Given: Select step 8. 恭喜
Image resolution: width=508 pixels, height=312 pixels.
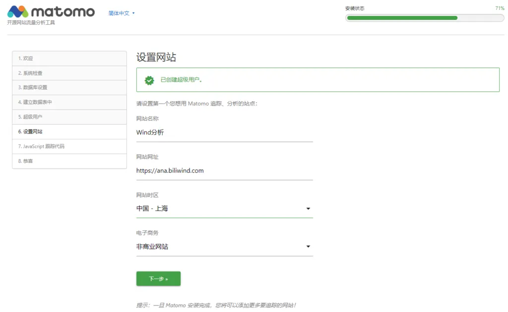Looking at the screenshot, I should (x=69, y=161).
